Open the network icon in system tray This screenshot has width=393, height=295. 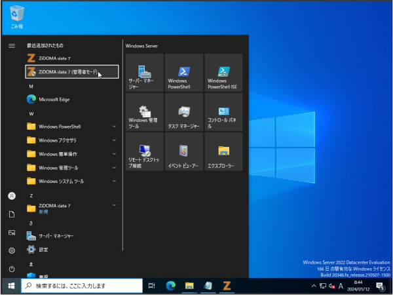click(323, 286)
